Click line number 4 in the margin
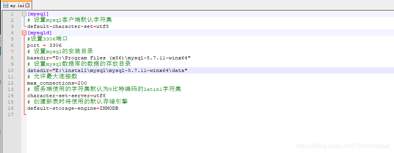 point(13,33)
